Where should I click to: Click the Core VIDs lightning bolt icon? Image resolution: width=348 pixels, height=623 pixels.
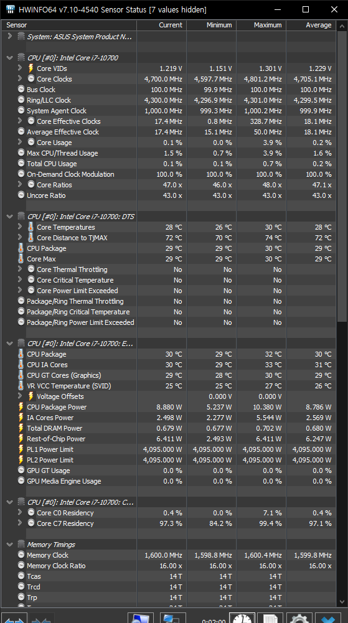click(x=31, y=68)
